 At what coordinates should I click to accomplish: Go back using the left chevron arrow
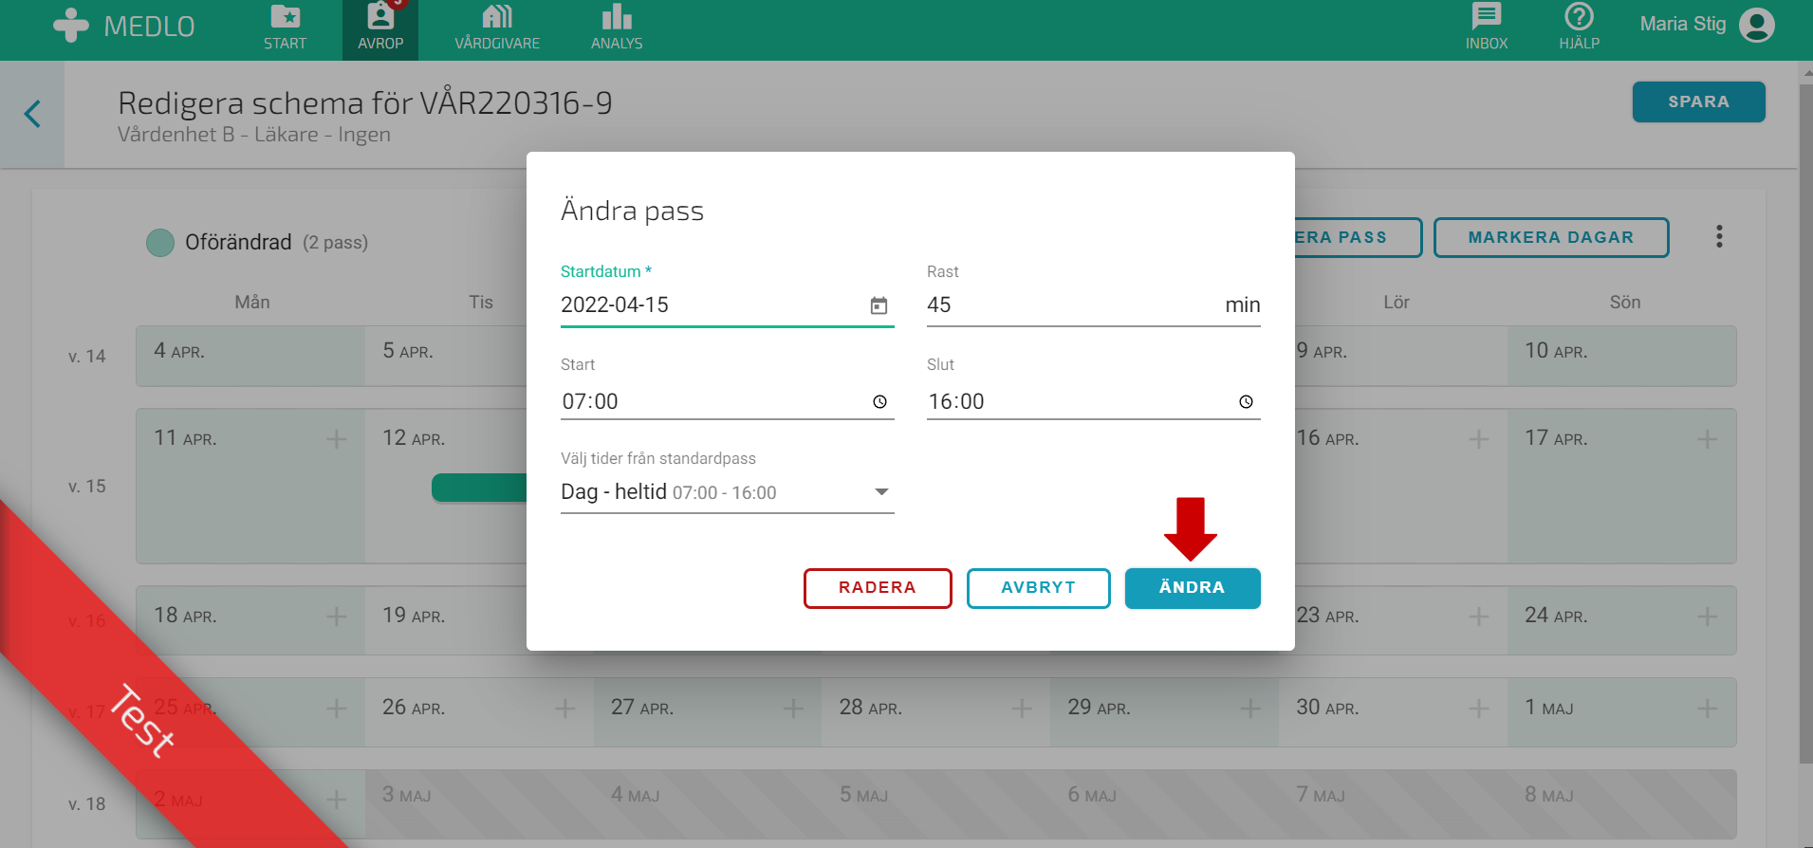32,114
